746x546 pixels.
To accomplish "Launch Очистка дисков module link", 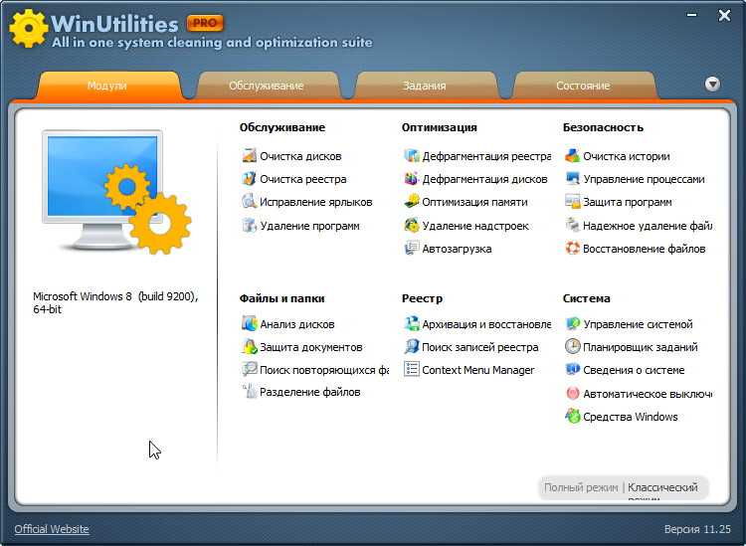I will click(300, 156).
